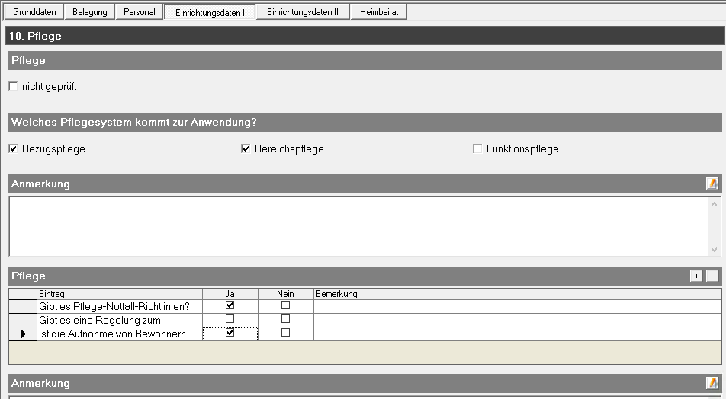Open editor icon for the first Anmerkung section
Viewport: 726px width, 399px height.
click(712, 184)
